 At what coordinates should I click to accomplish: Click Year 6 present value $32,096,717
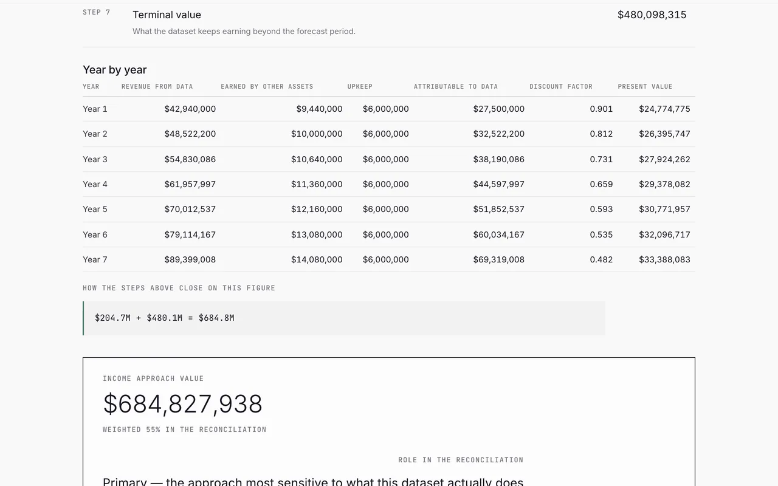click(x=664, y=234)
